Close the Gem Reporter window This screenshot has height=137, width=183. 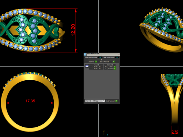(119, 54)
